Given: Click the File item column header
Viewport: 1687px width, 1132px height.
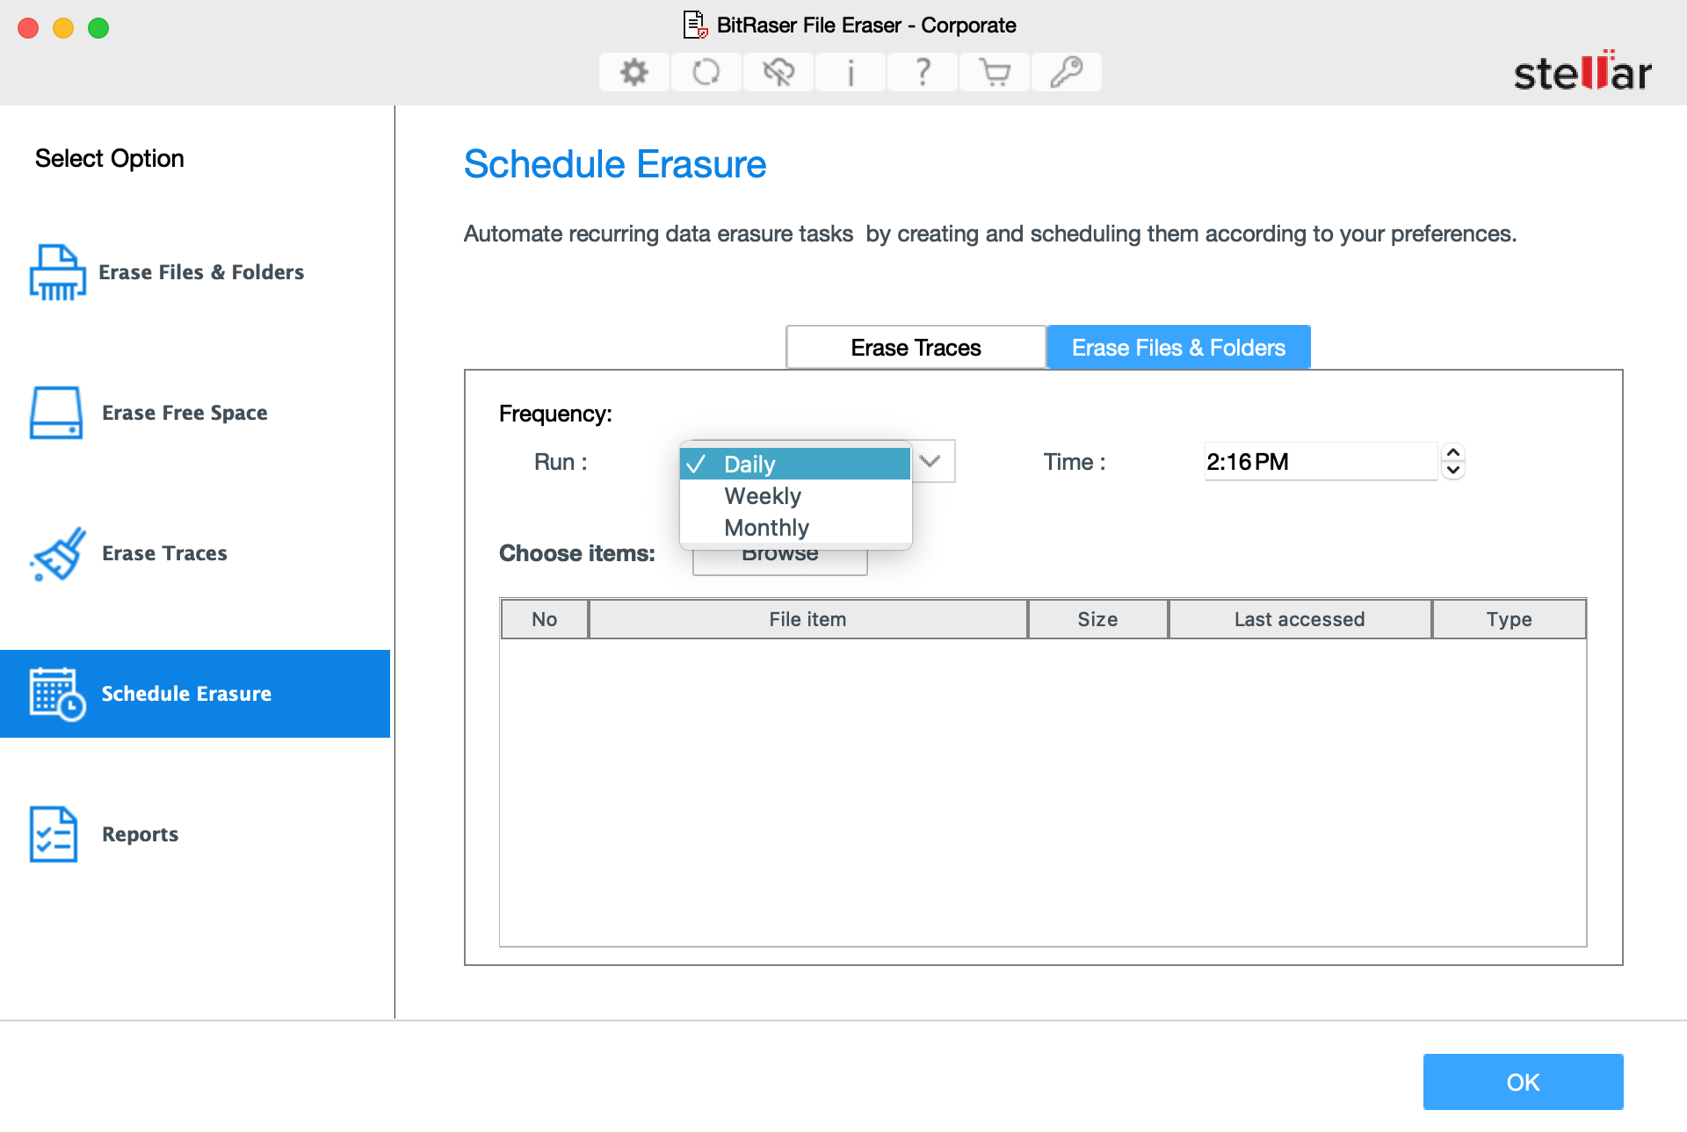Looking at the screenshot, I should [x=808, y=619].
